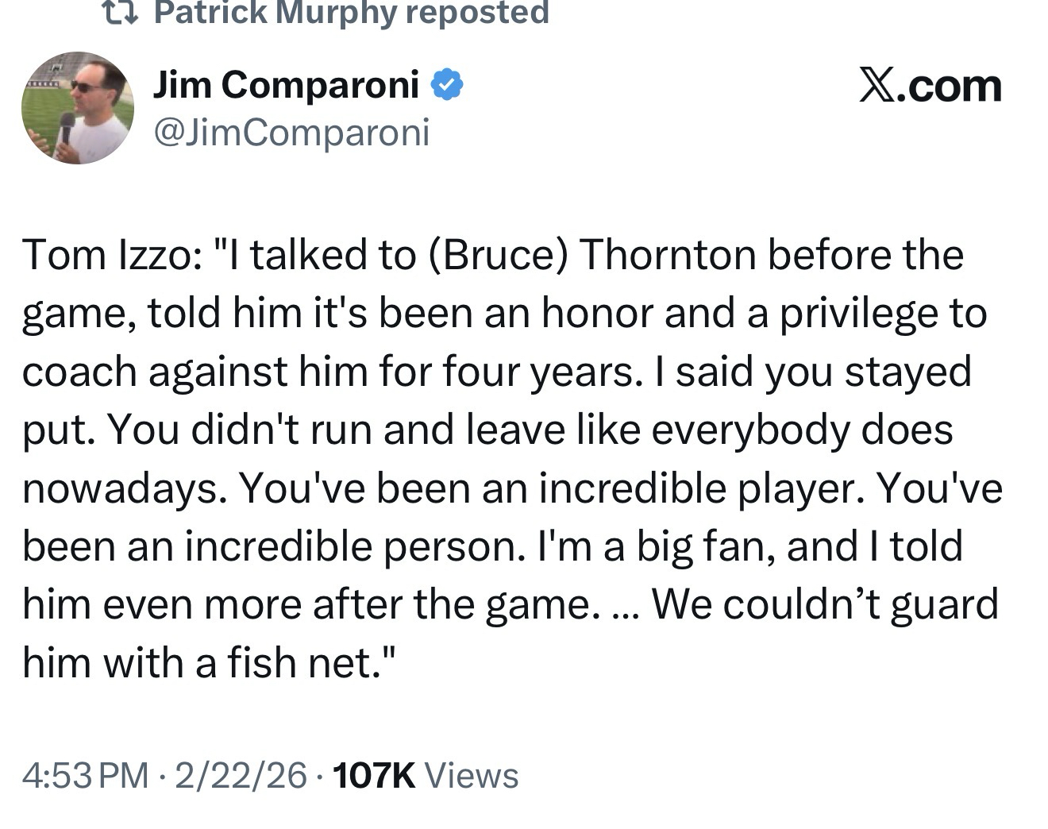The height and width of the screenshot is (829, 1048).
Task: Open Jim Comparoni's profile picture
Action: [77, 108]
